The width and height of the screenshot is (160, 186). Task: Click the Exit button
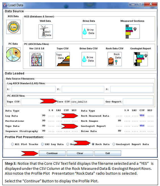point(108,153)
